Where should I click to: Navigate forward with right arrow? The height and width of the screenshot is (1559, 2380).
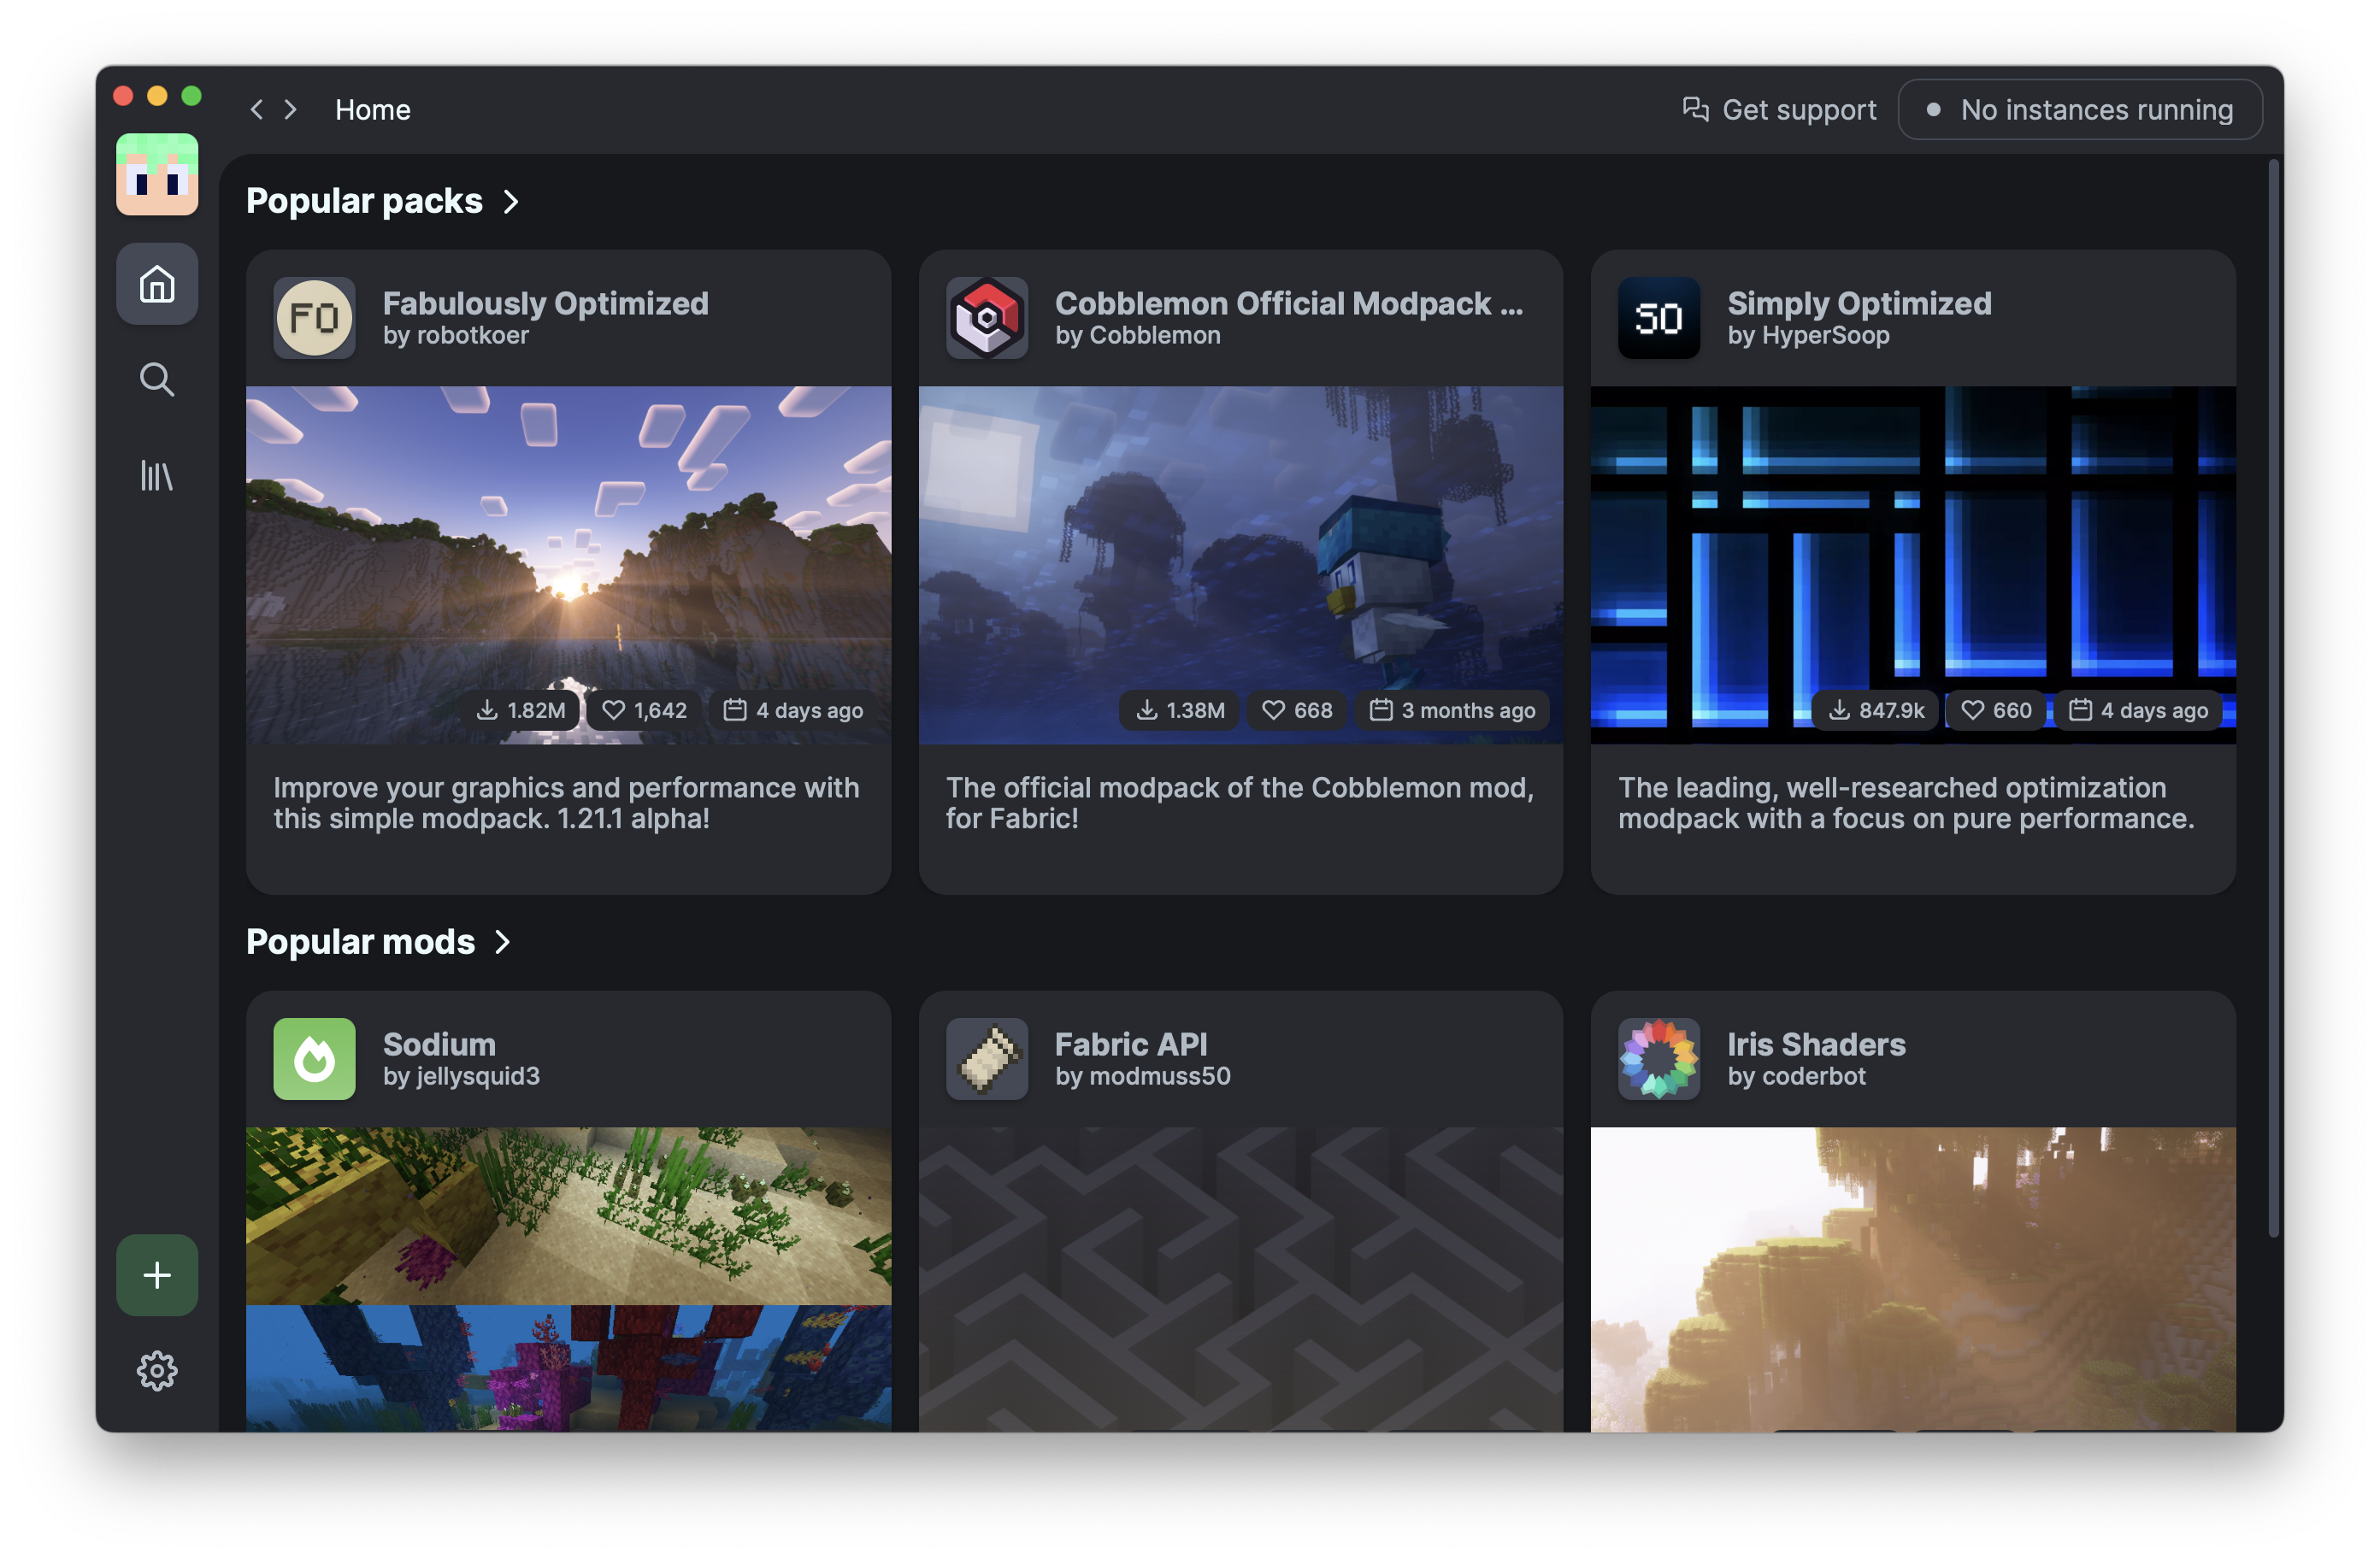point(291,109)
